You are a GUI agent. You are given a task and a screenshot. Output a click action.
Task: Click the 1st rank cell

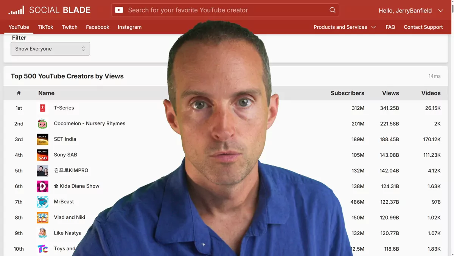click(x=19, y=108)
